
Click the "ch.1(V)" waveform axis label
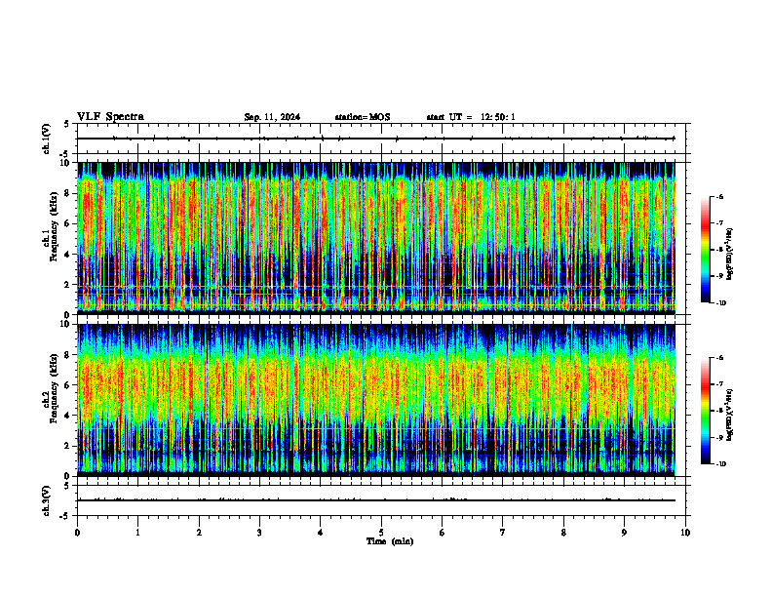(x=46, y=139)
